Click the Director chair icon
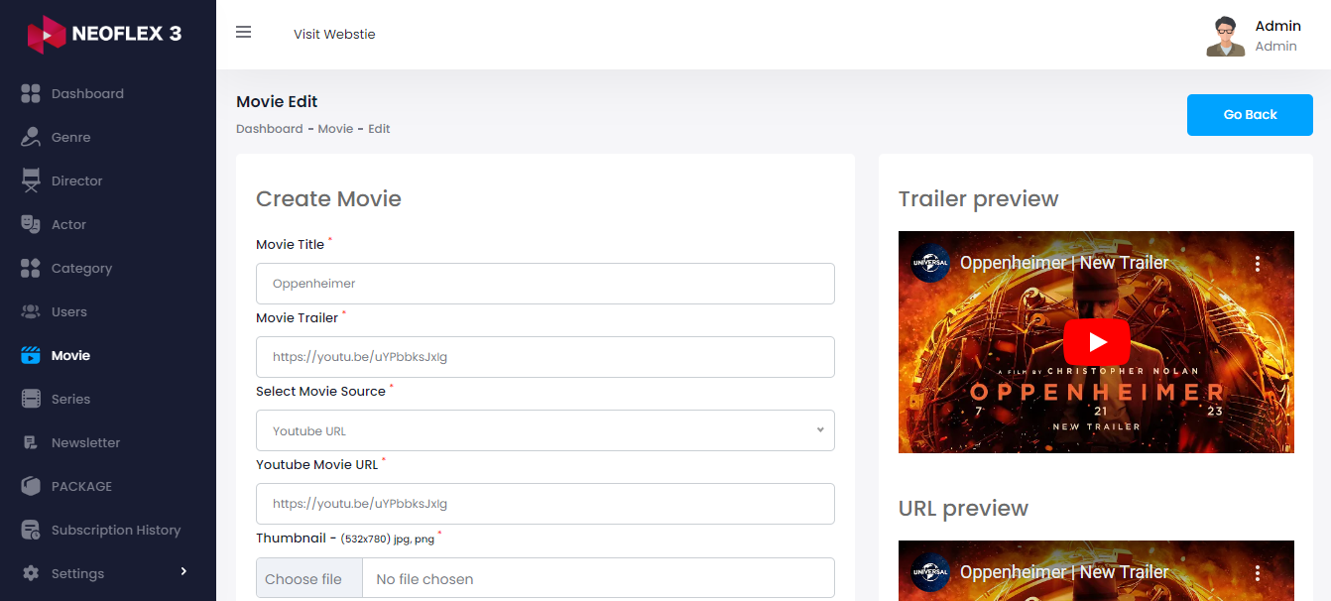 [32, 180]
